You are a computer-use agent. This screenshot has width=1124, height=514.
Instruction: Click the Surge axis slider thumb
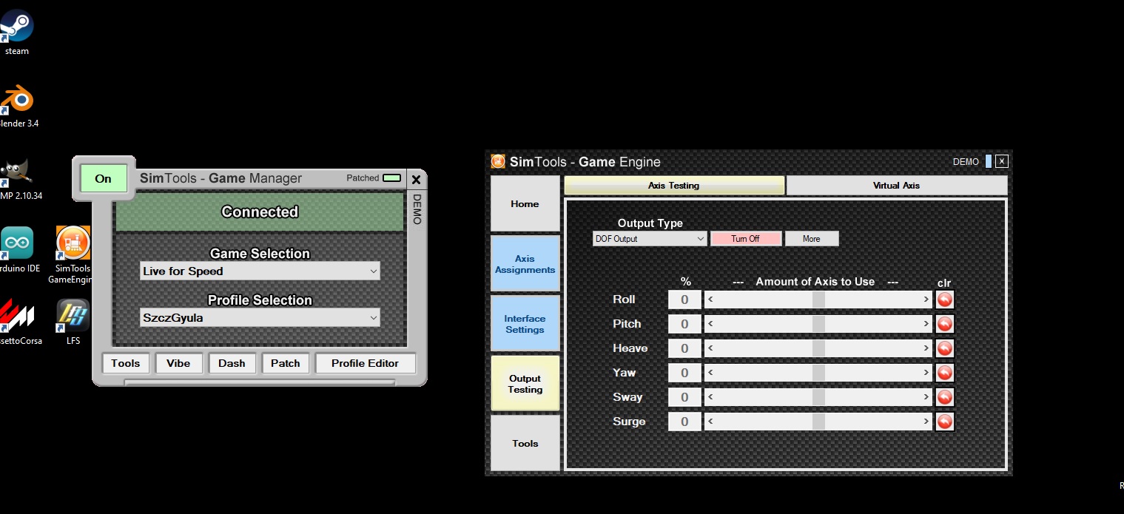pyautogui.click(x=818, y=422)
